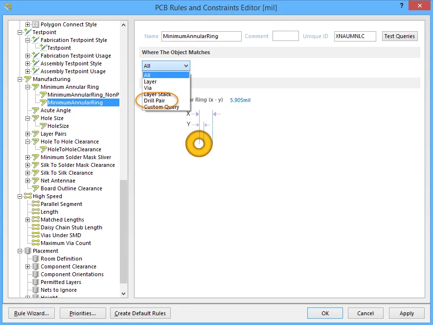Image resolution: width=433 pixels, height=325 pixels.
Task: Click the Acute Angle rule icon
Action: 35,110
